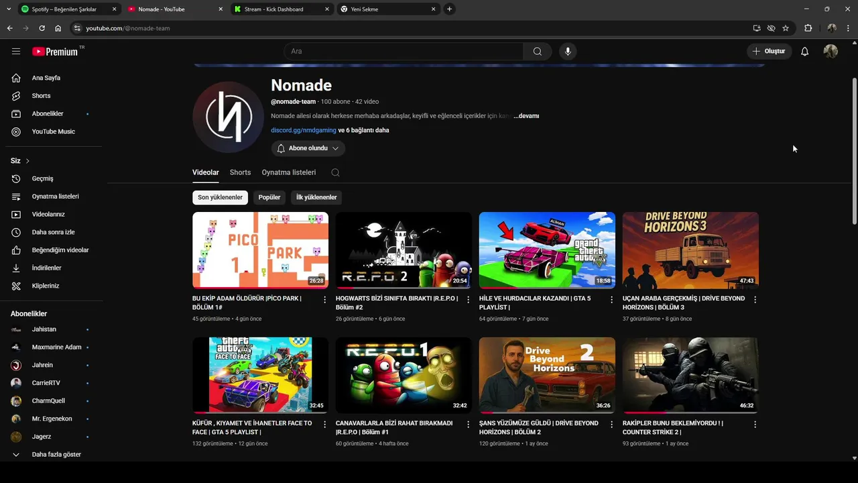
Task: Switch to Stream - Kick Dashboard tab
Action: click(281, 9)
